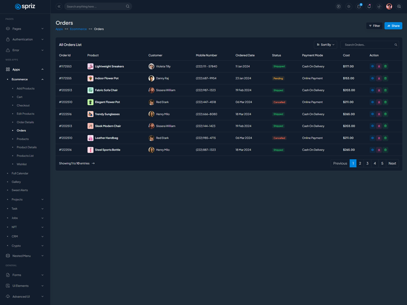View the Lightweight Sneakers order details

pos(372,67)
